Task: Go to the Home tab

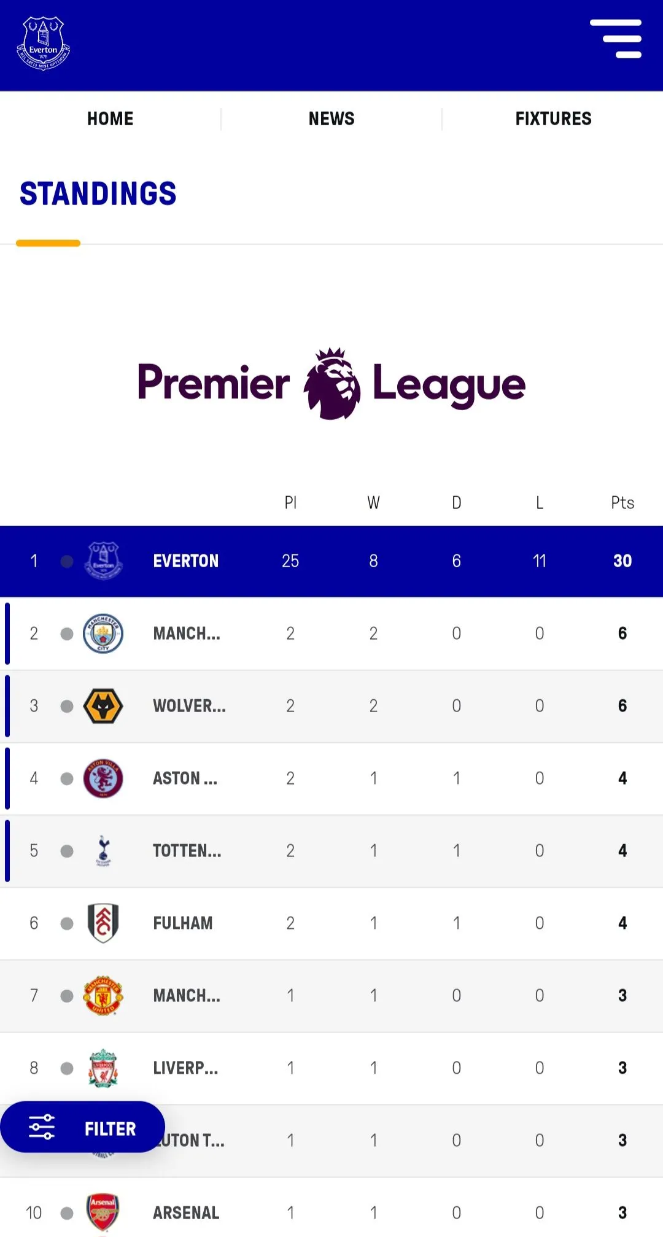Action: point(110,118)
